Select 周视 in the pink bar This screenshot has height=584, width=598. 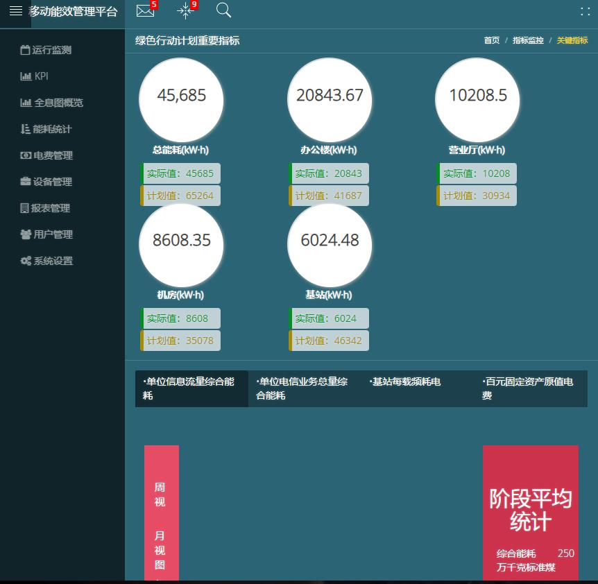160,495
